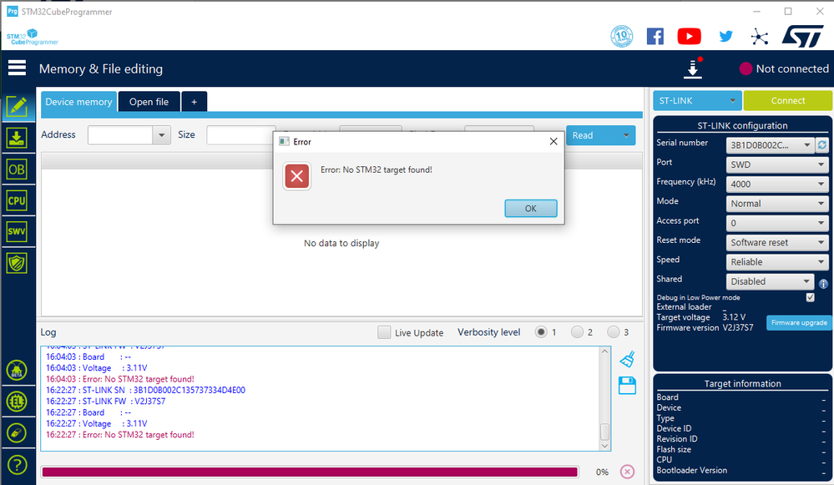Click the Size input field
The height and width of the screenshot is (485, 834).
[x=240, y=135]
